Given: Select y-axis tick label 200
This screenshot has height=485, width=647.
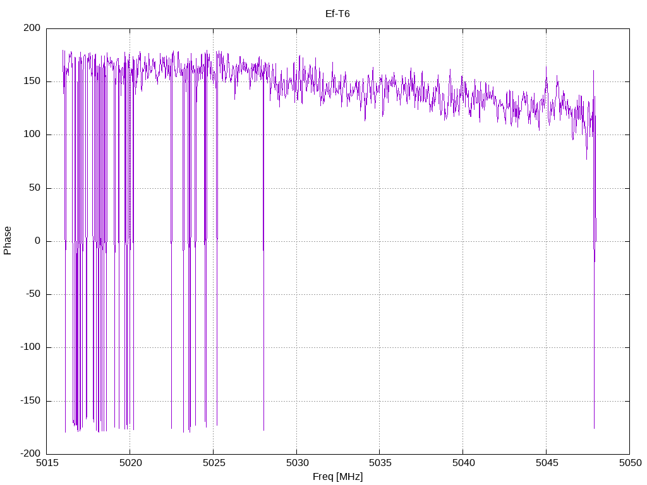Looking at the screenshot, I should [32, 28].
